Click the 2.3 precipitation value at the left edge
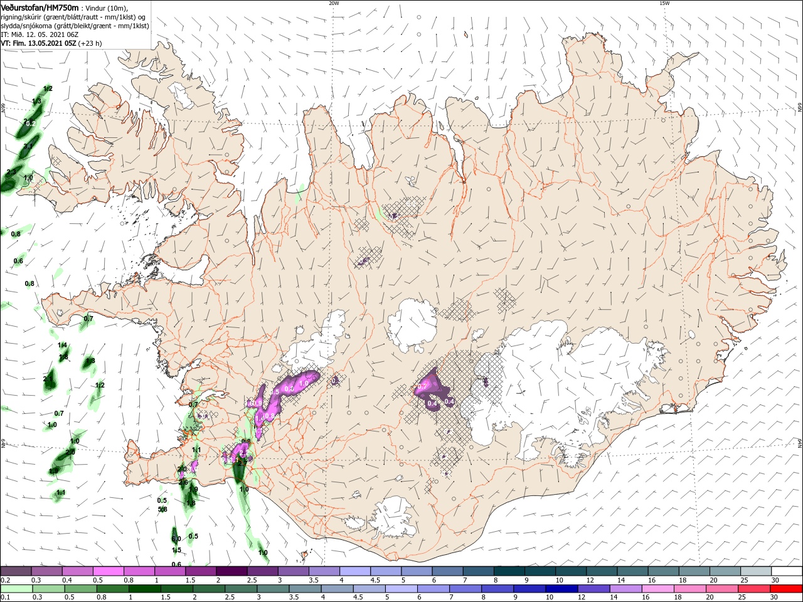 pyautogui.click(x=11, y=172)
